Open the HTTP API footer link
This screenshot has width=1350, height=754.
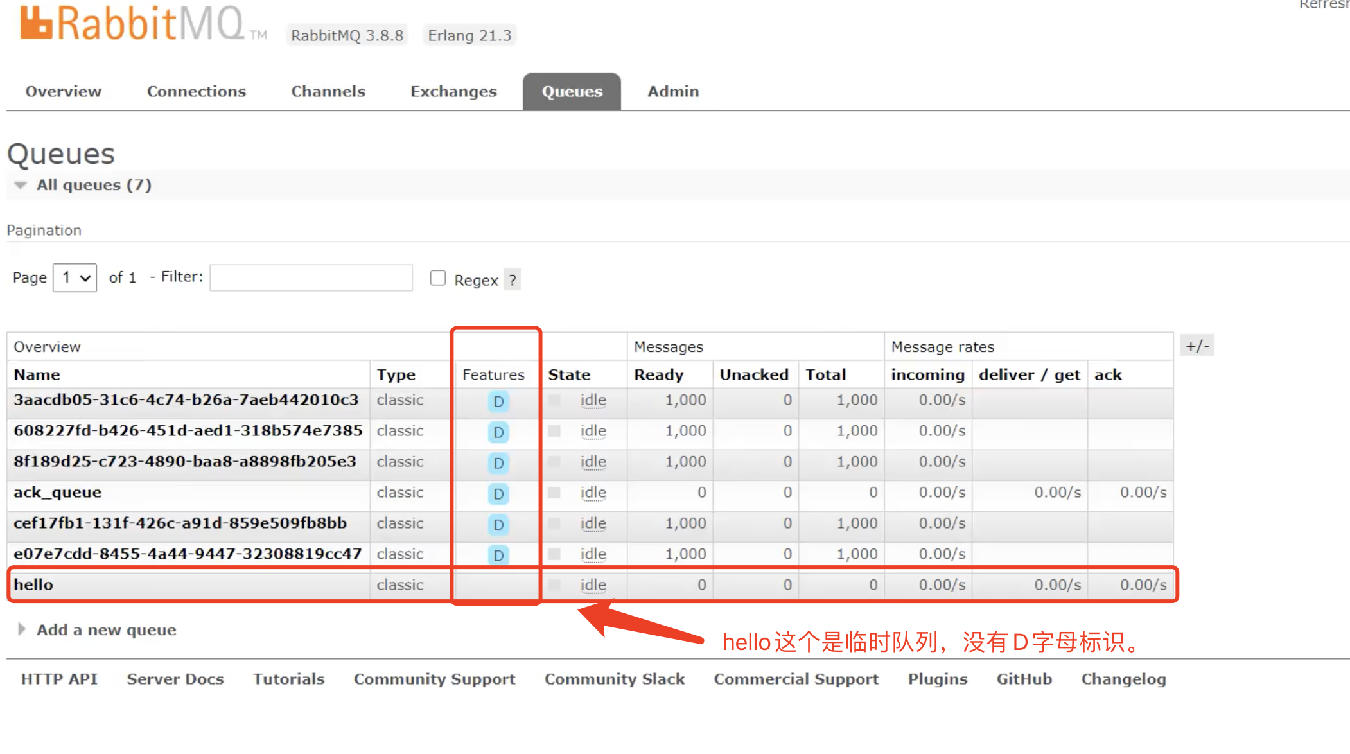[59, 679]
